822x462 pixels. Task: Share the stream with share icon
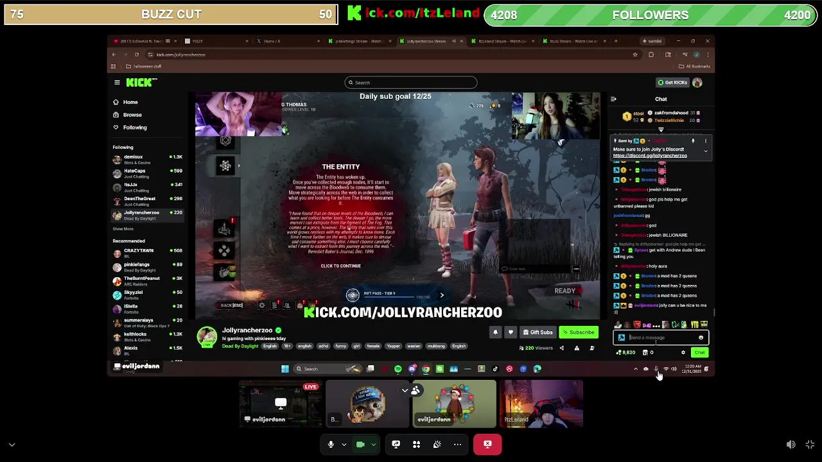click(x=561, y=348)
